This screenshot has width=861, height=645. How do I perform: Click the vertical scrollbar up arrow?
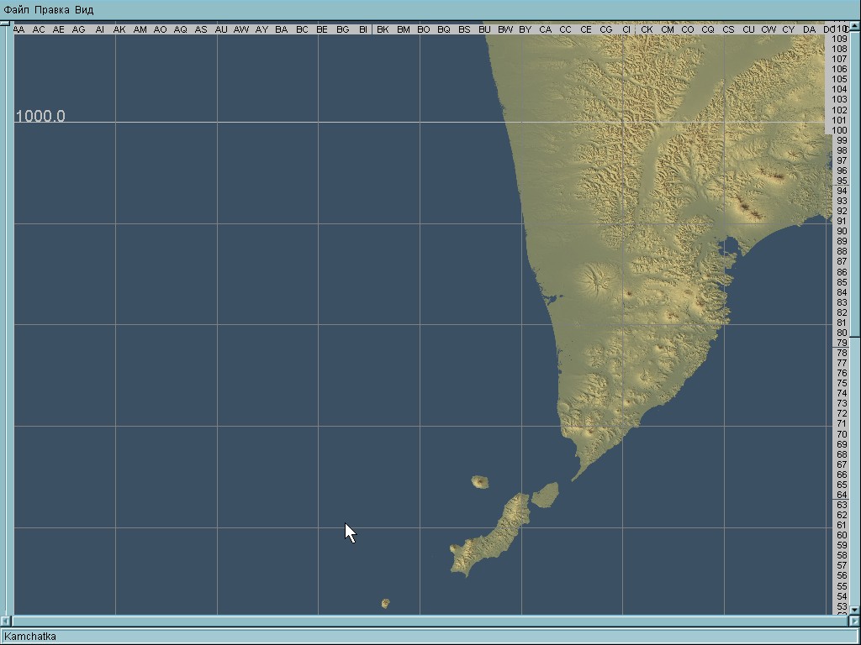855,27
